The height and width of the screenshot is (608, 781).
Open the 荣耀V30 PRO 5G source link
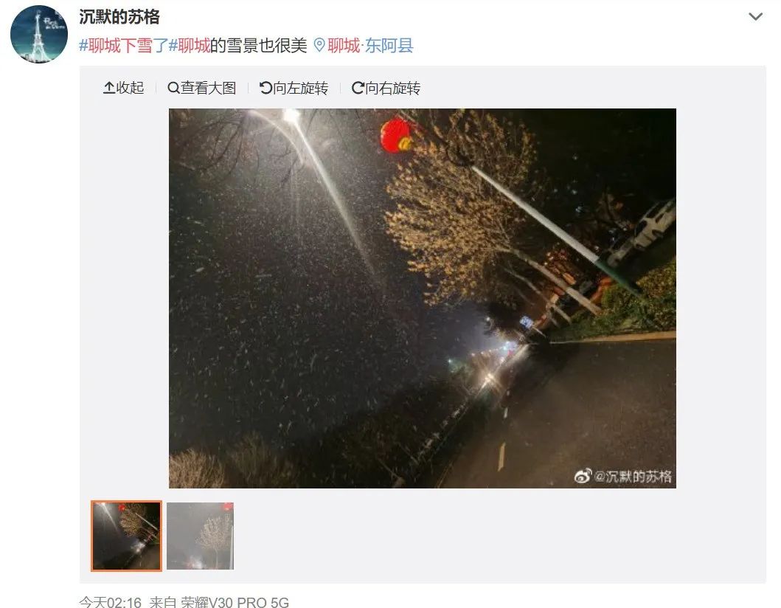(x=235, y=602)
